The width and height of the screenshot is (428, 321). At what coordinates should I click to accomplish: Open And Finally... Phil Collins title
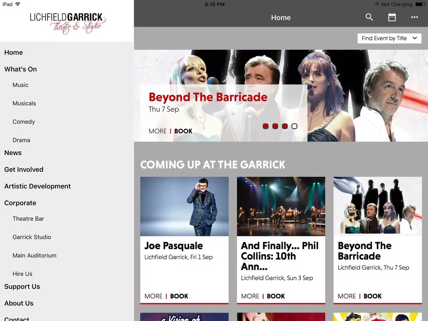(280, 256)
